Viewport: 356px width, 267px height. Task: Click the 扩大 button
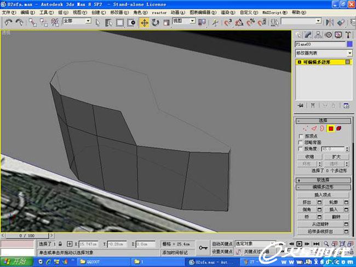[336, 156]
